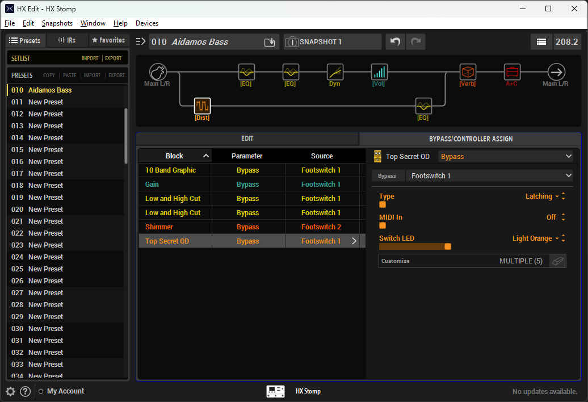Click the Customize eraser clear icon
The image size is (588, 402).
[x=557, y=261]
